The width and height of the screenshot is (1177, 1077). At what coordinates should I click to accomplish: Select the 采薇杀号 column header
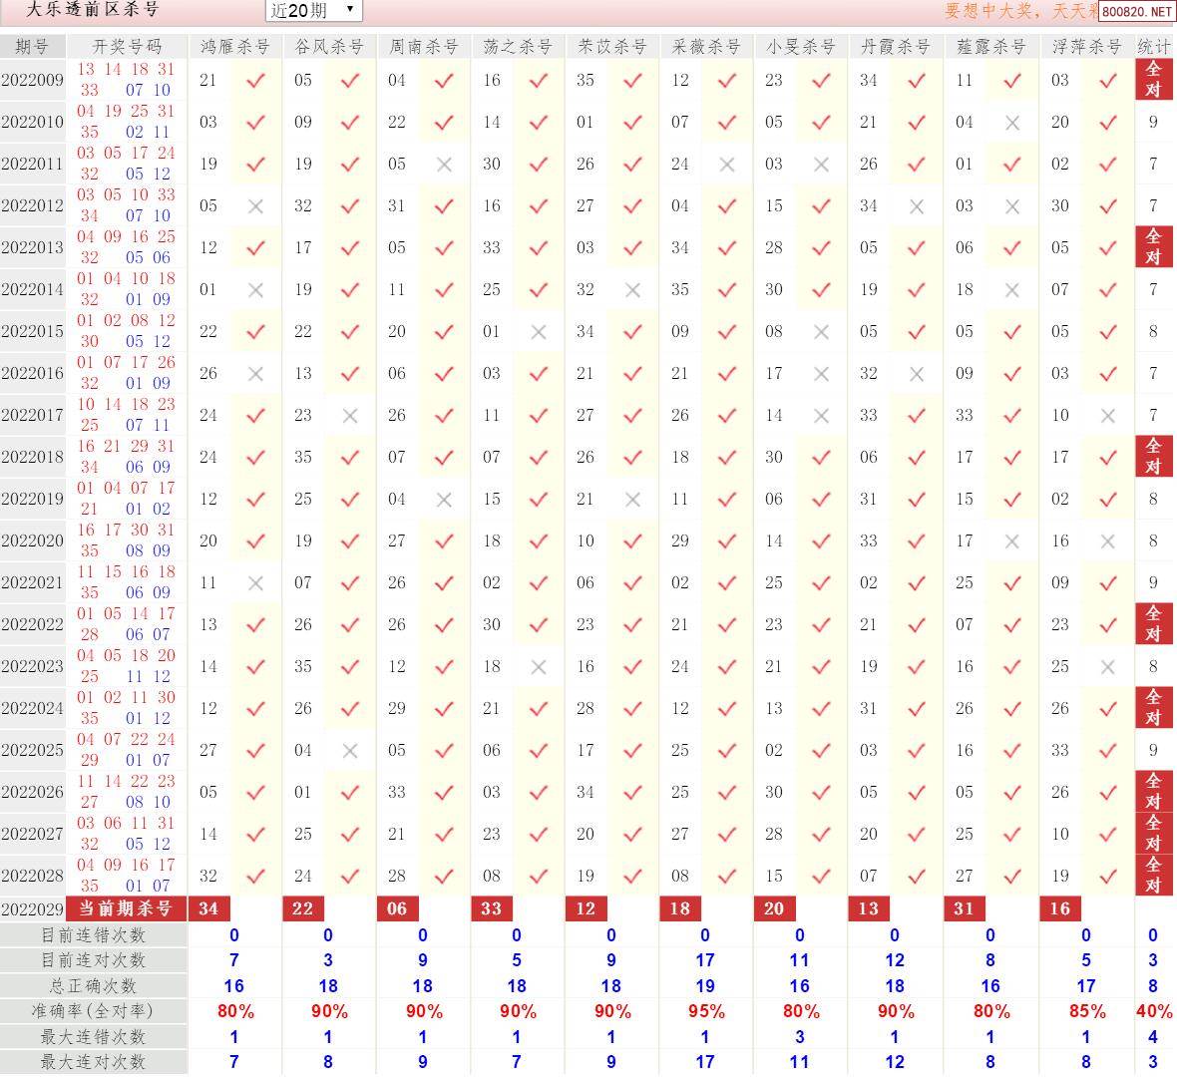coord(706,46)
